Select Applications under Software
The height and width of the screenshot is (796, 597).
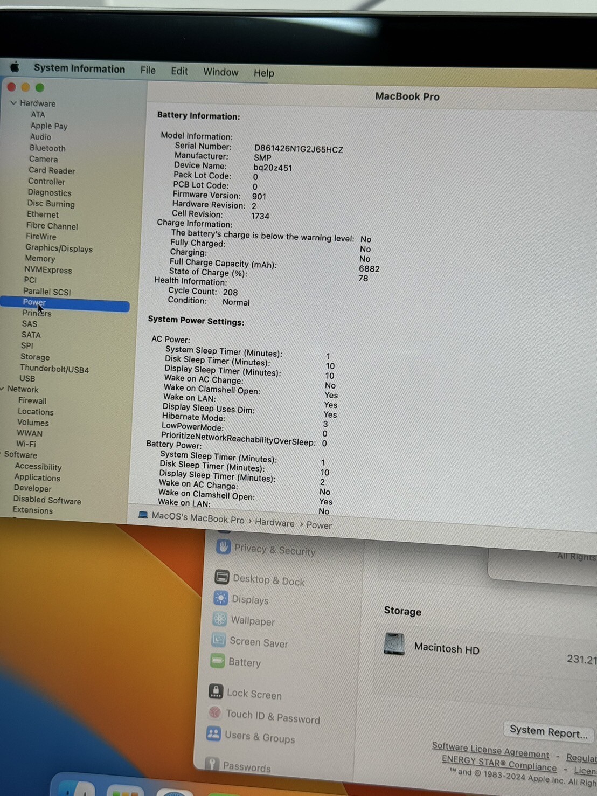[x=37, y=477]
